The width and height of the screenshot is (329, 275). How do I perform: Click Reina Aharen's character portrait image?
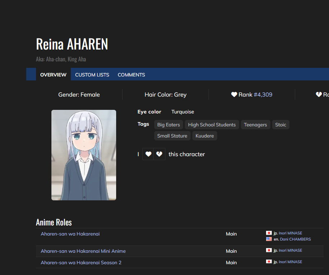click(84, 155)
